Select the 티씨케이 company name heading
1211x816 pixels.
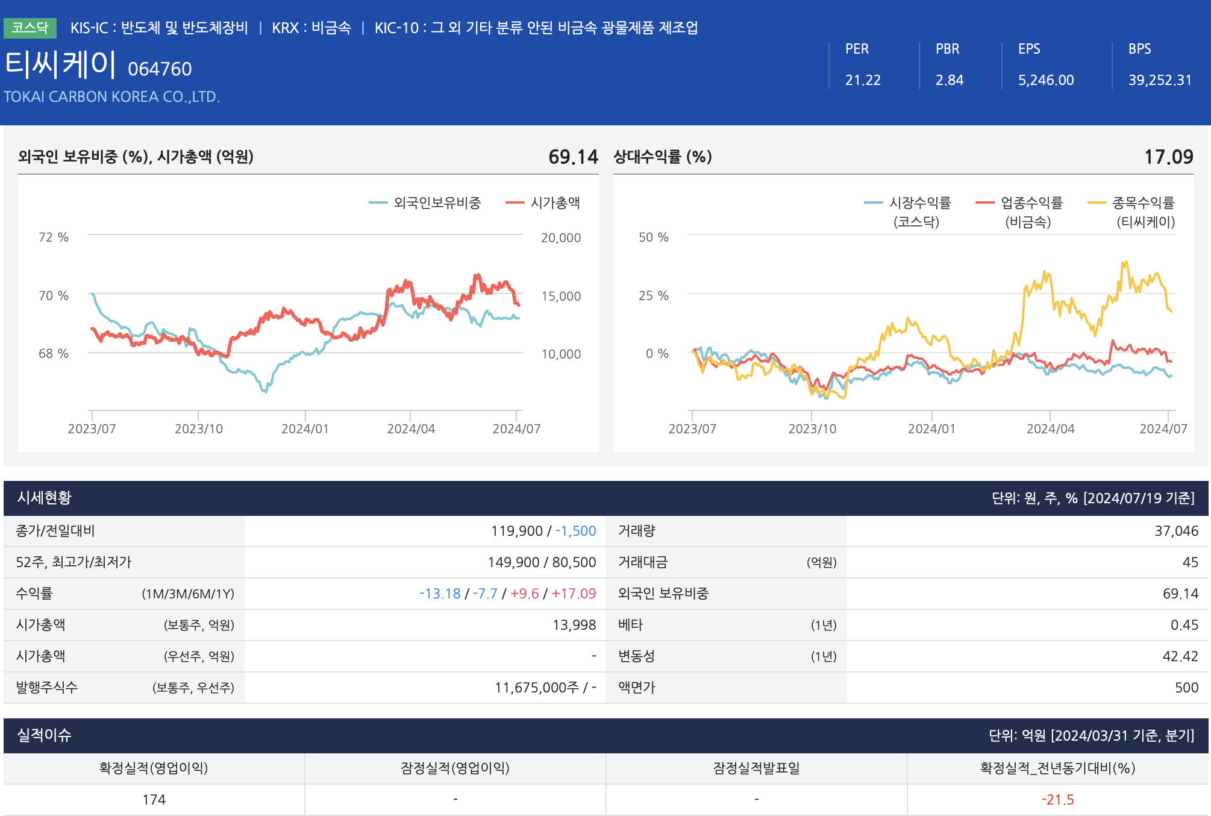[x=60, y=64]
